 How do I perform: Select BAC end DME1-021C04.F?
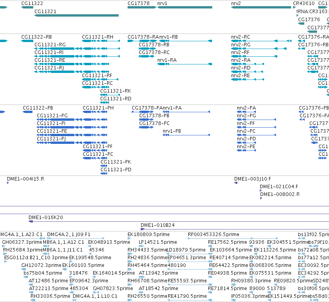click(279, 186)
